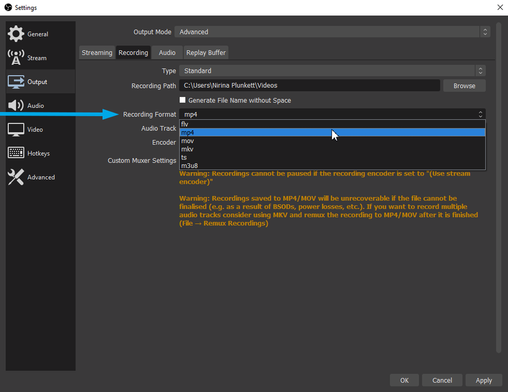Switch to the Recording tab
This screenshot has width=508, height=392.
pos(133,53)
